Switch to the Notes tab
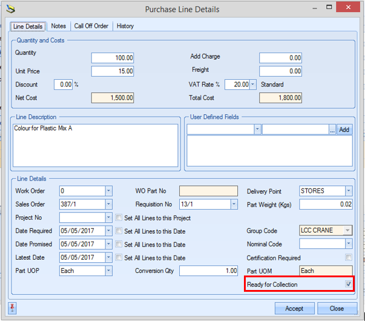The image size is (365, 322). (x=59, y=26)
